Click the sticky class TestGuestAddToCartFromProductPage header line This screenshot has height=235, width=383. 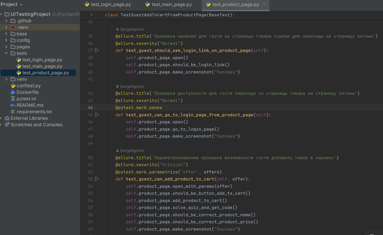[x=170, y=15]
